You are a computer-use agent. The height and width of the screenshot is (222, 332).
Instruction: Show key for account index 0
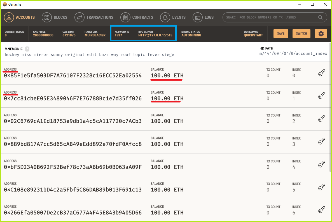[x=322, y=73]
